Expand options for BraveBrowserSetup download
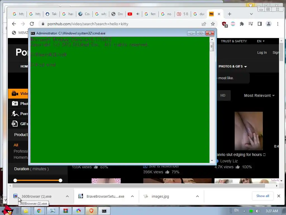Screen dimensions: 286x215 (132, 196)
